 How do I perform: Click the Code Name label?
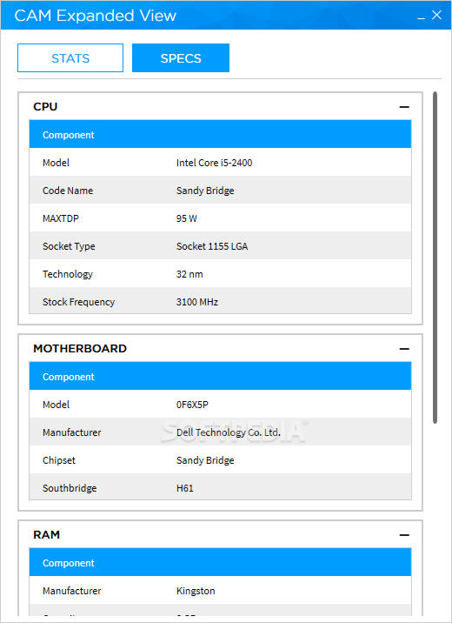click(x=68, y=191)
